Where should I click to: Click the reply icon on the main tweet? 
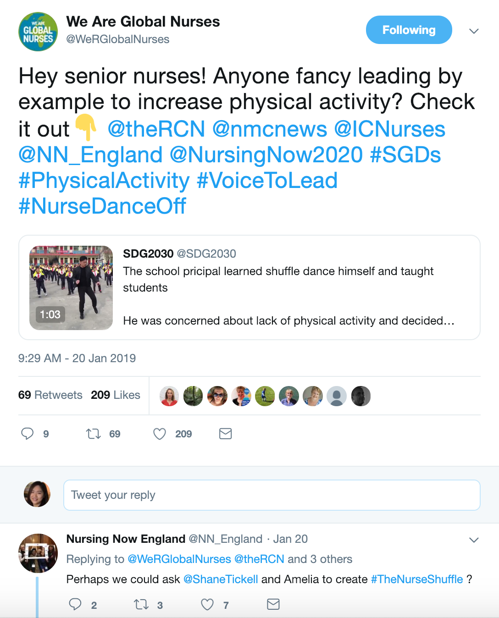click(28, 434)
